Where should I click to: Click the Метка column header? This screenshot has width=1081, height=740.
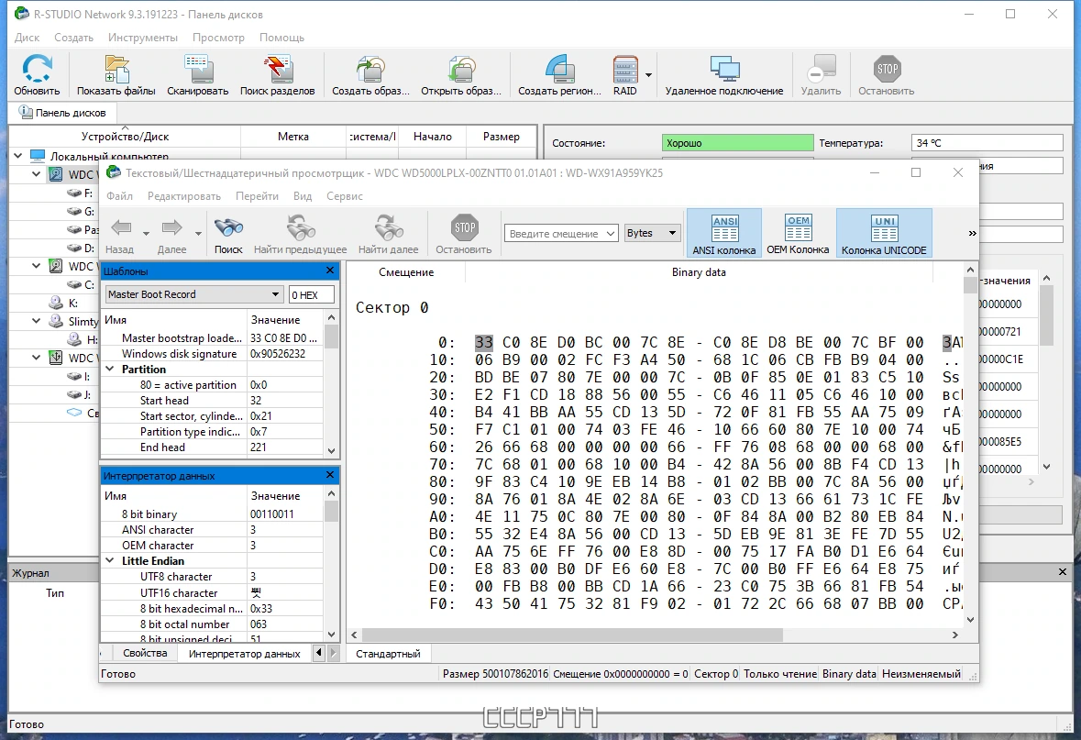tap(293, 137)
